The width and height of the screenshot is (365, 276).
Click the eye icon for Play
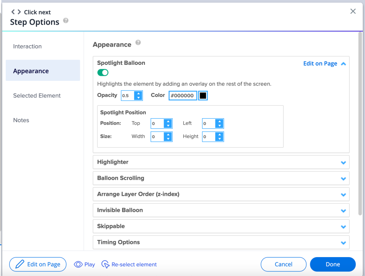78,264
